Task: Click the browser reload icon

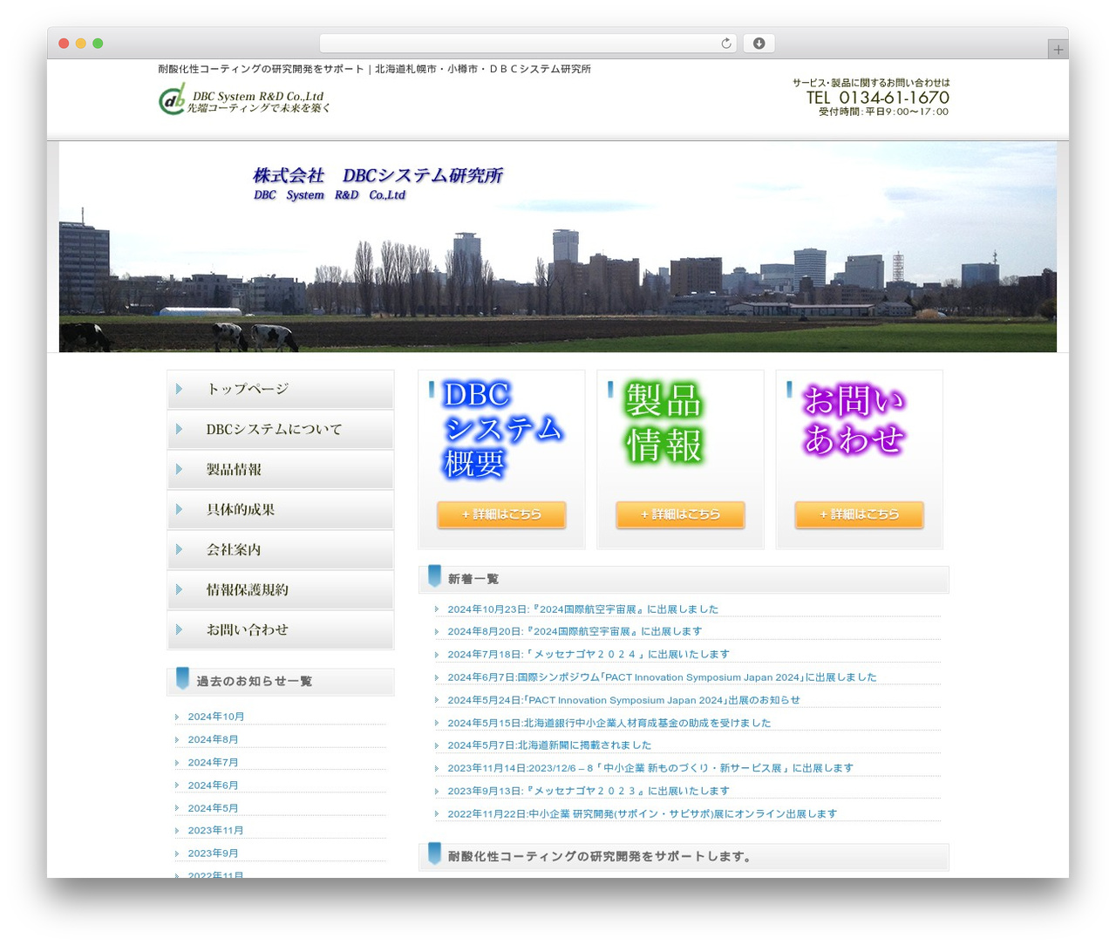Action: [x=725, y=44]
